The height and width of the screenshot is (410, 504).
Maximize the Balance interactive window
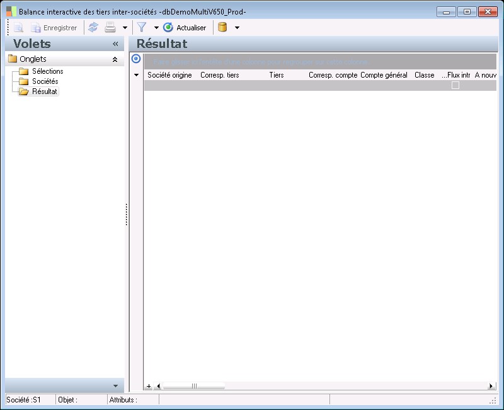coord(467,12)
